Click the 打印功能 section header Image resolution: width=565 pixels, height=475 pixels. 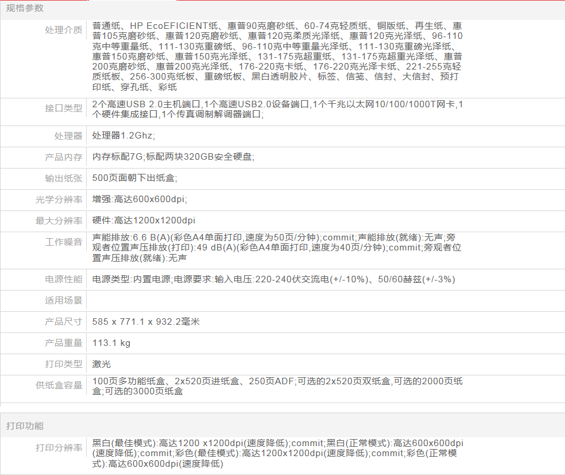pos(25,425)
